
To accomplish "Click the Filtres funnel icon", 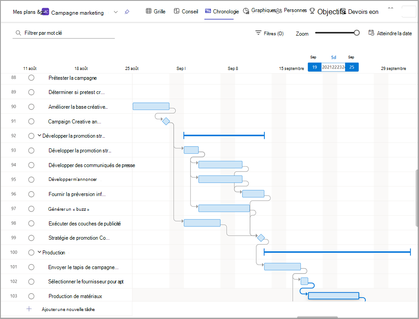I will coord(258,33).
